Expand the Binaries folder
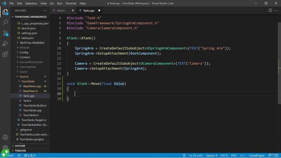This screenshot has height=158, width=281. [x=30, y=48]
